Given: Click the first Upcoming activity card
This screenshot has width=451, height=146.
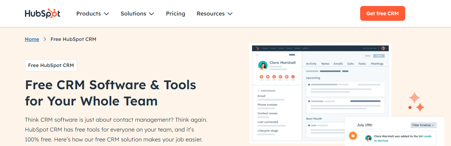Looking at the screenshot, I should (345, 89).
